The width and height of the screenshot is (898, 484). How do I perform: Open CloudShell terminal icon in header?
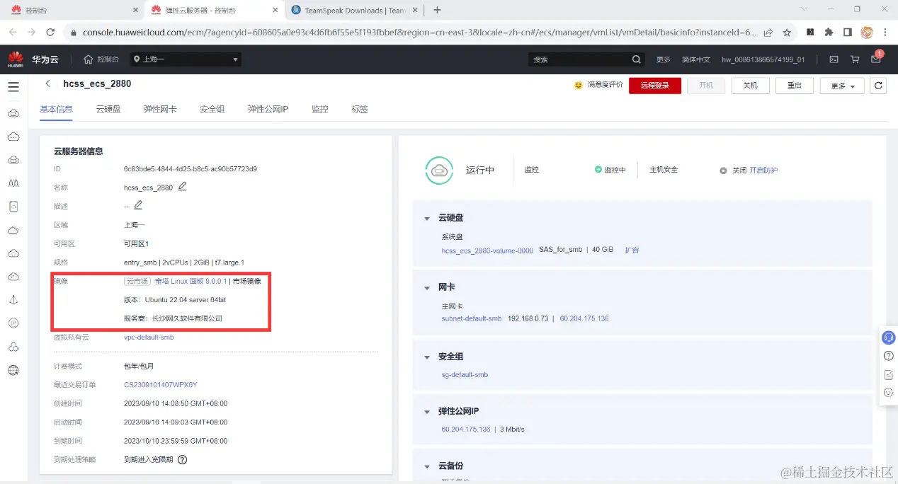coord(834,59)
